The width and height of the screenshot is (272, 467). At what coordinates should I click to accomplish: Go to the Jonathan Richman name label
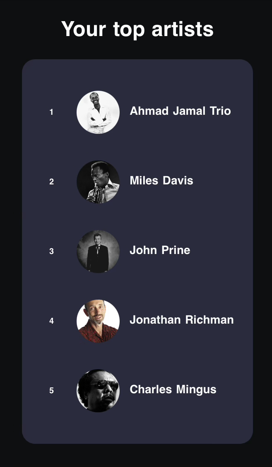181,320
